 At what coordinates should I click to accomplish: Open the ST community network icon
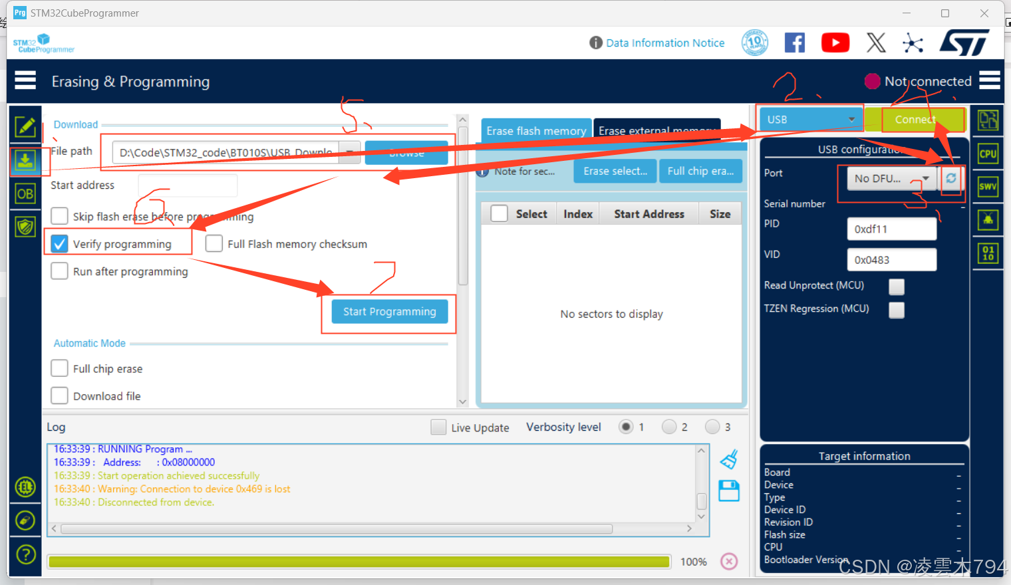(913, 43)
